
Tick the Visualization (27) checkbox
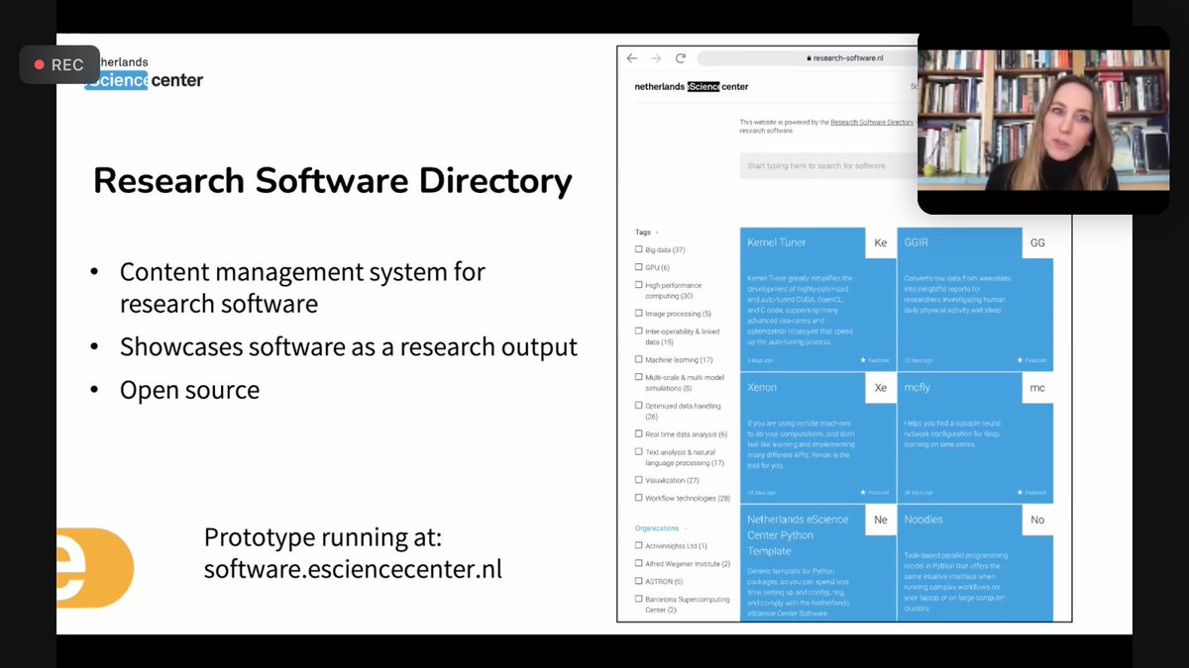click(638, 480)
